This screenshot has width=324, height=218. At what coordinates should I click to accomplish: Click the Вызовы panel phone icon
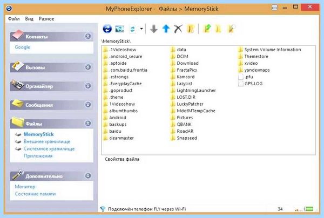[x=18, y=66]
